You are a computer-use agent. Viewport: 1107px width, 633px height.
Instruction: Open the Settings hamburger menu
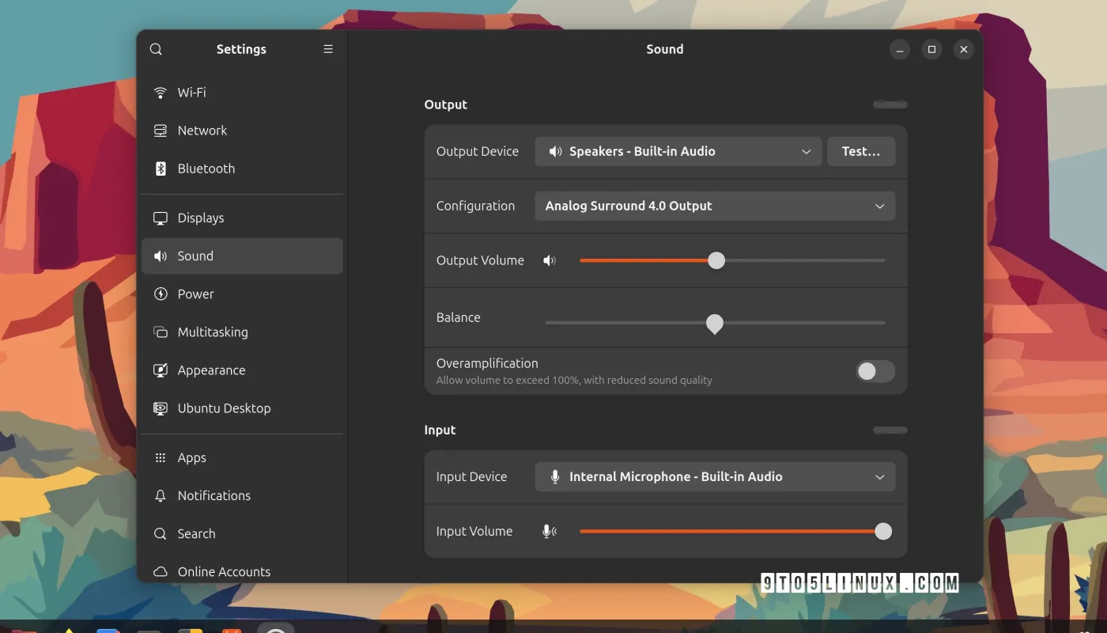(328, 49)
